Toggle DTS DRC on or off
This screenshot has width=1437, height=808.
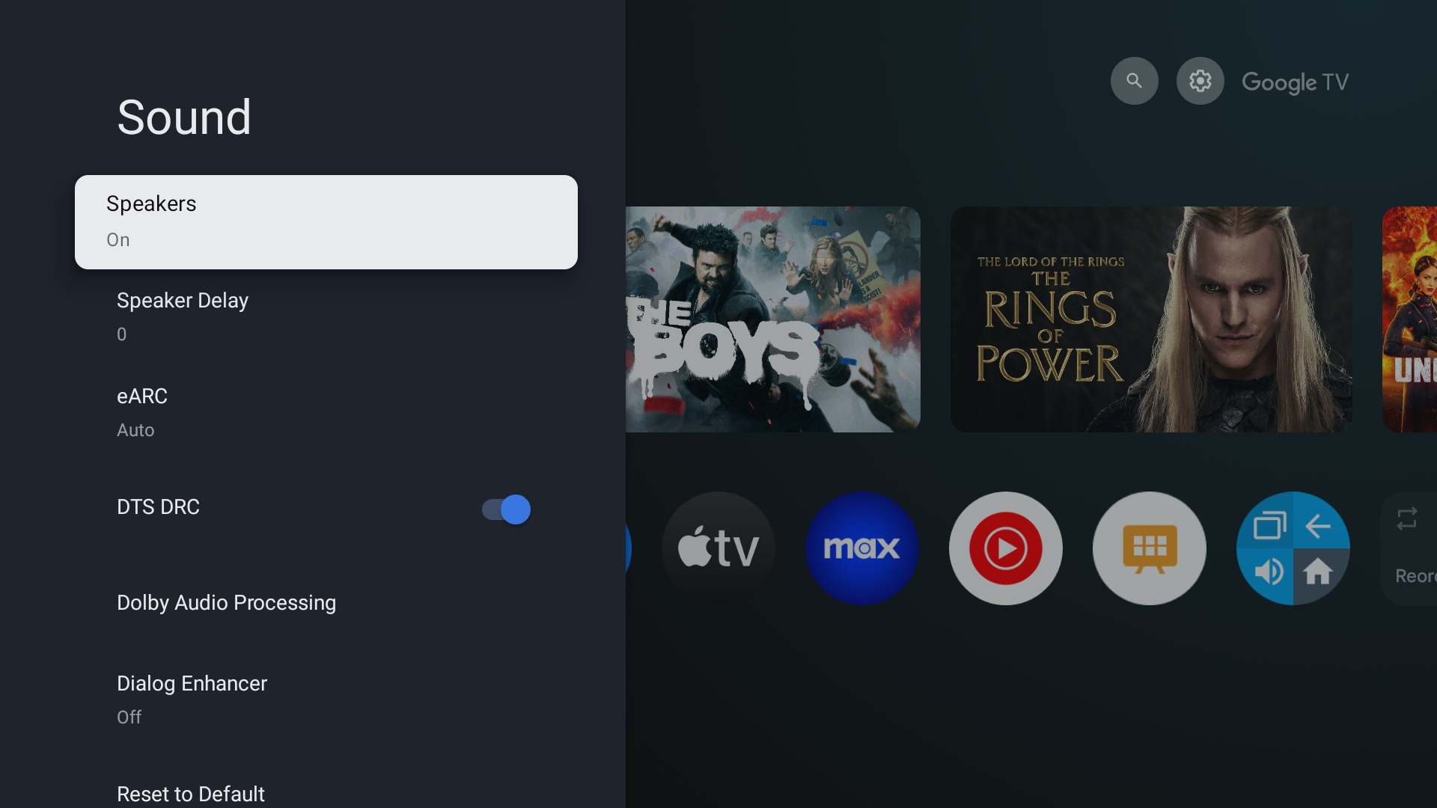coord(504,507)
